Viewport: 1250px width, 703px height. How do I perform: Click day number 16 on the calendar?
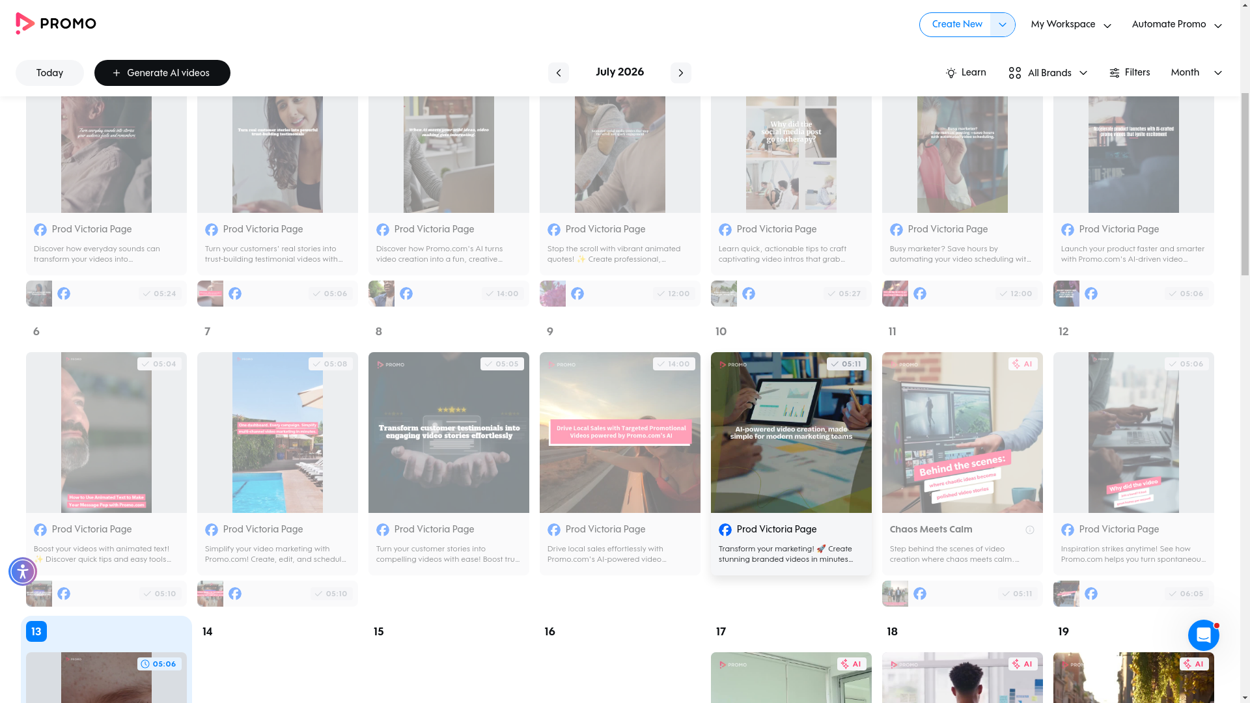(550, 632)
